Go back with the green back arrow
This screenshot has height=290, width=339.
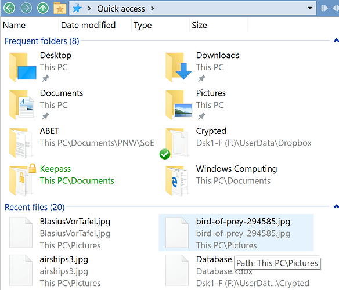pos(9,8)
